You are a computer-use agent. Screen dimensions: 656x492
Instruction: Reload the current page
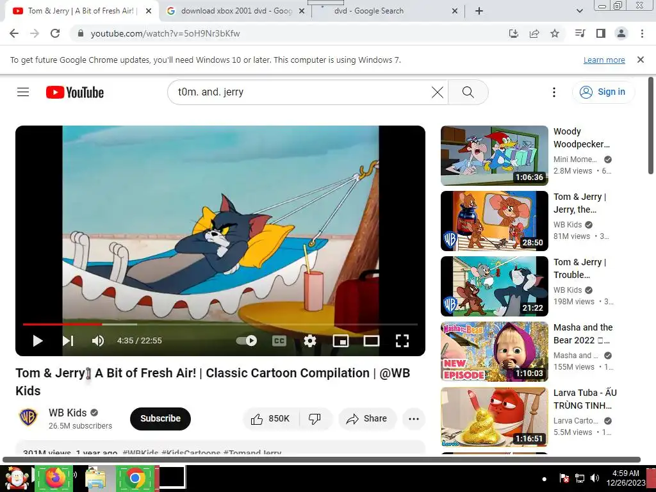[x=55, y=33]
